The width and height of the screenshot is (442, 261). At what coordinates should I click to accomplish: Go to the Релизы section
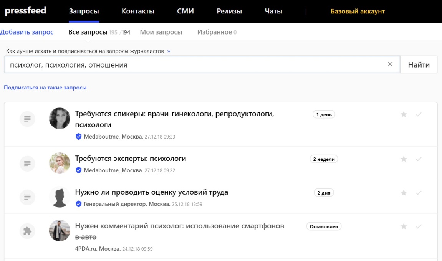[x=229, y=11]
